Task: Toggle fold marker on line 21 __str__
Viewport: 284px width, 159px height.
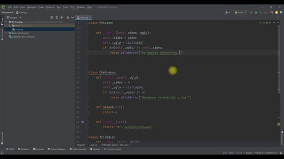Action: pyautogui.click(x=87, y=122)
